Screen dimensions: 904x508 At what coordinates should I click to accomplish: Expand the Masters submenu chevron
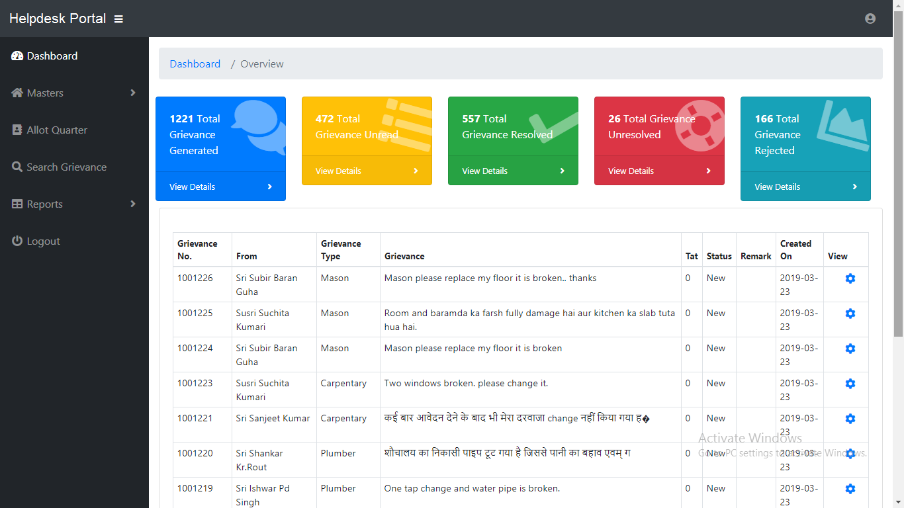click(x=133, y=93)
